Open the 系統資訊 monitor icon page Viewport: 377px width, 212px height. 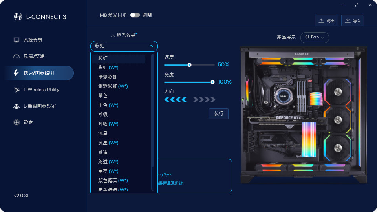pos(16,40)
